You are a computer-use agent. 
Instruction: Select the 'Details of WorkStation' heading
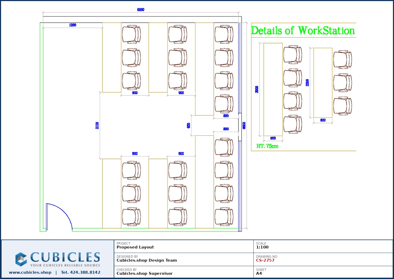pyautogui.click(x=303, y=31)
